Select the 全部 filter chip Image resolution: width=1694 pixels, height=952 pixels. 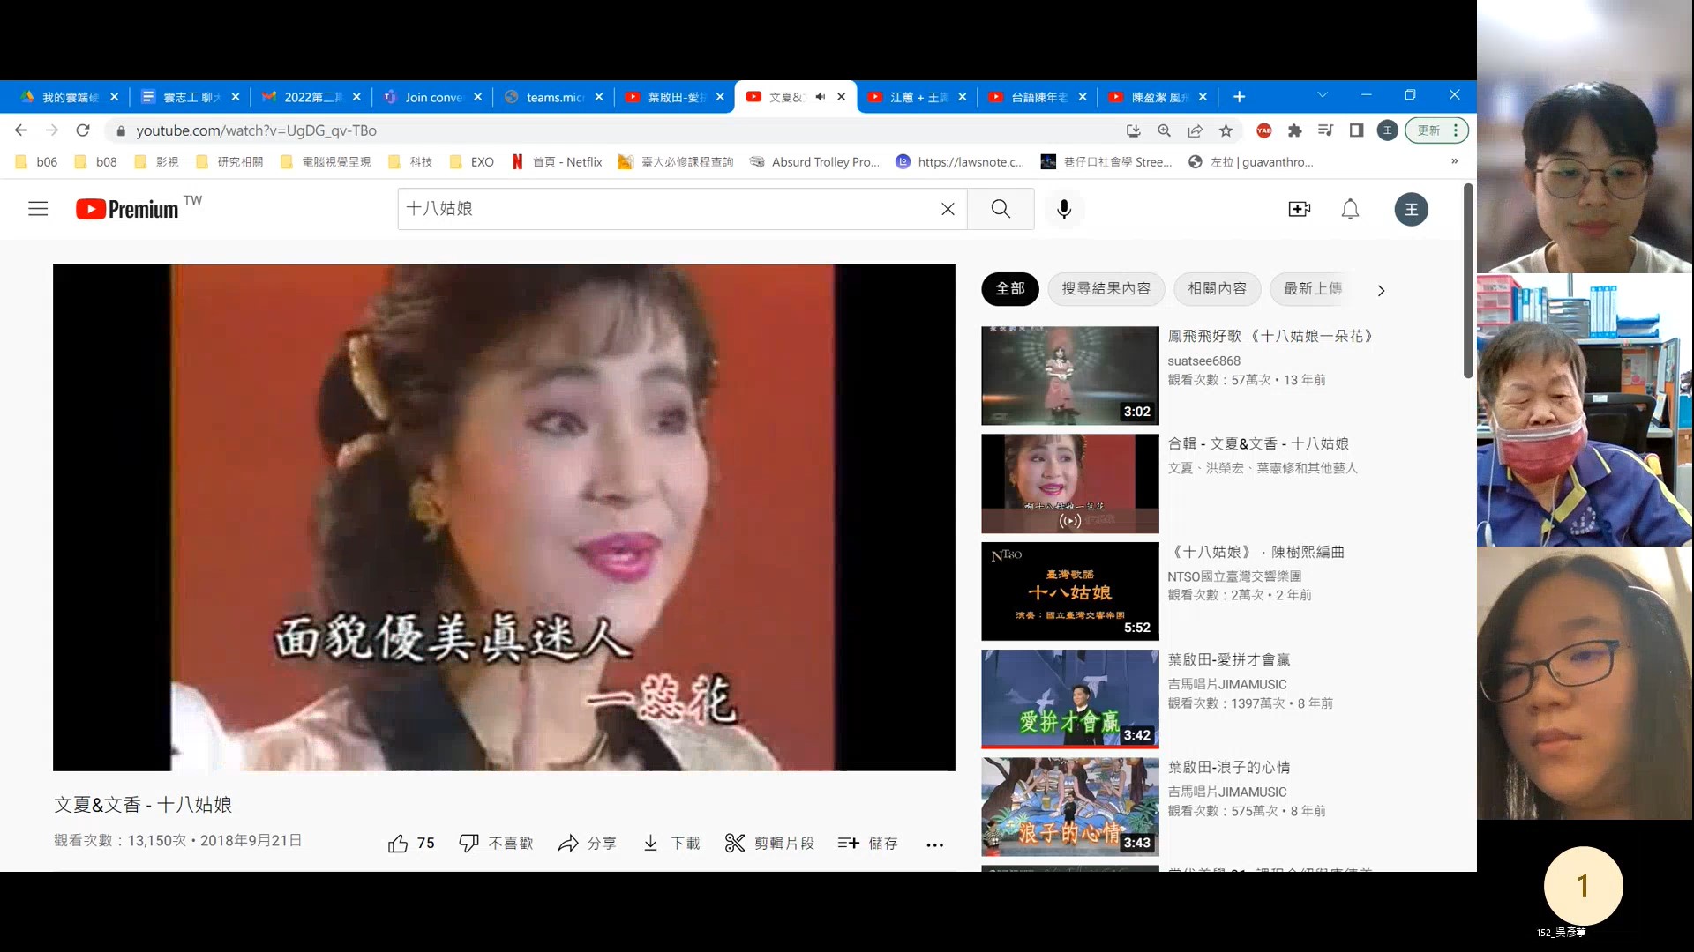pyautogui.click(x=1010, y=289)
